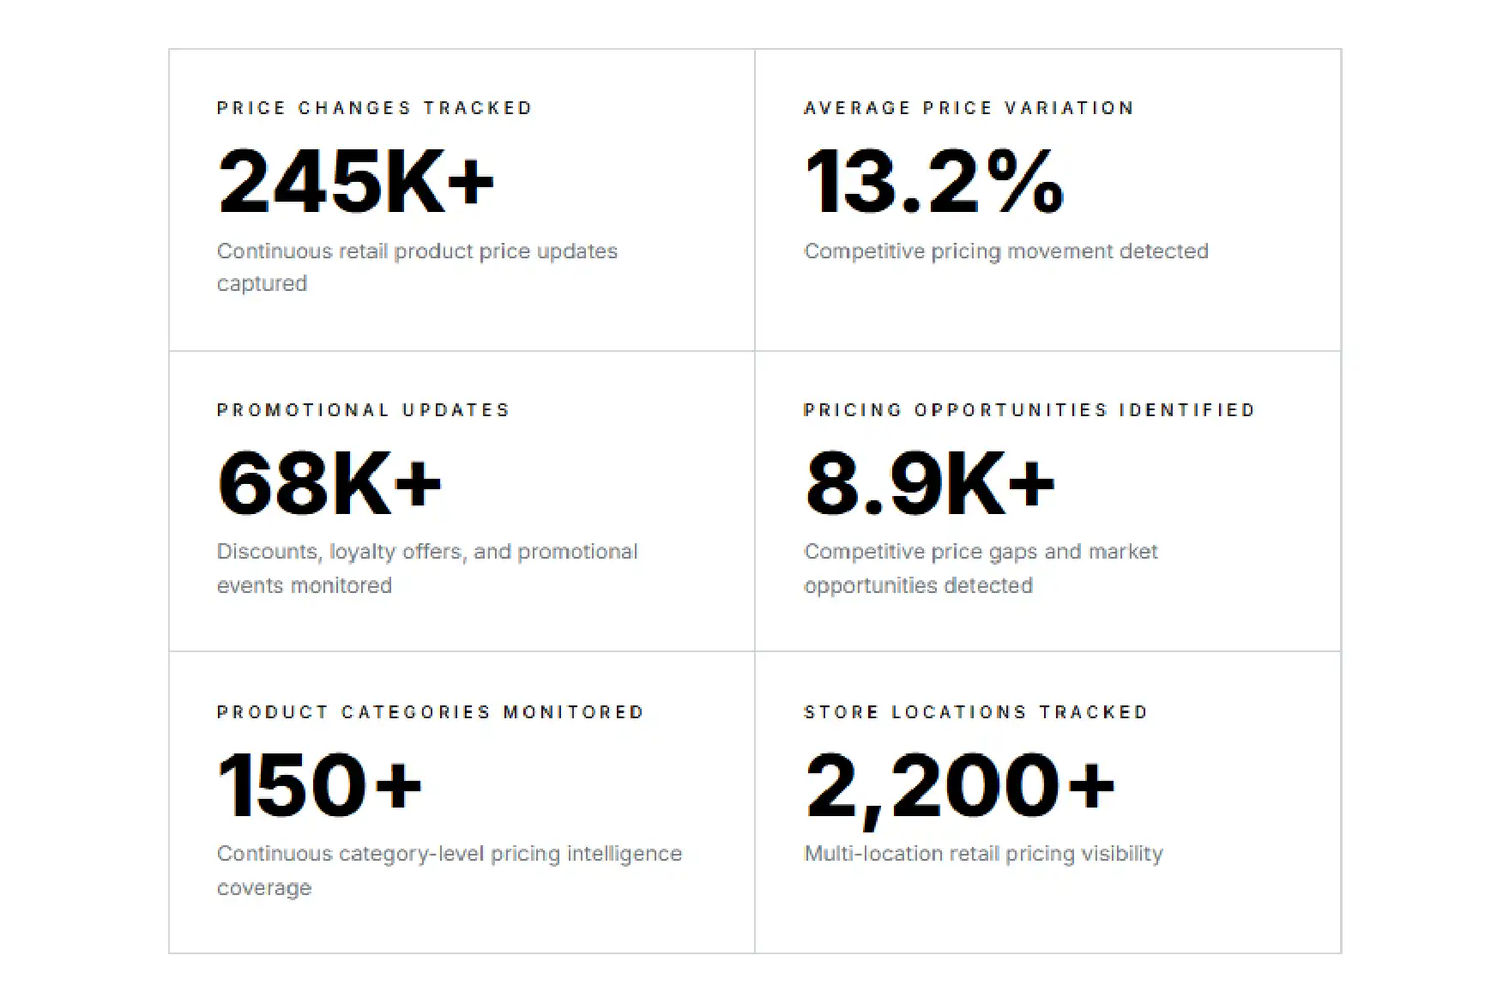This screenshot has height=998, width=1509.
Task: Click the word 'captured' under 245K+
Action: pos(262,285)
